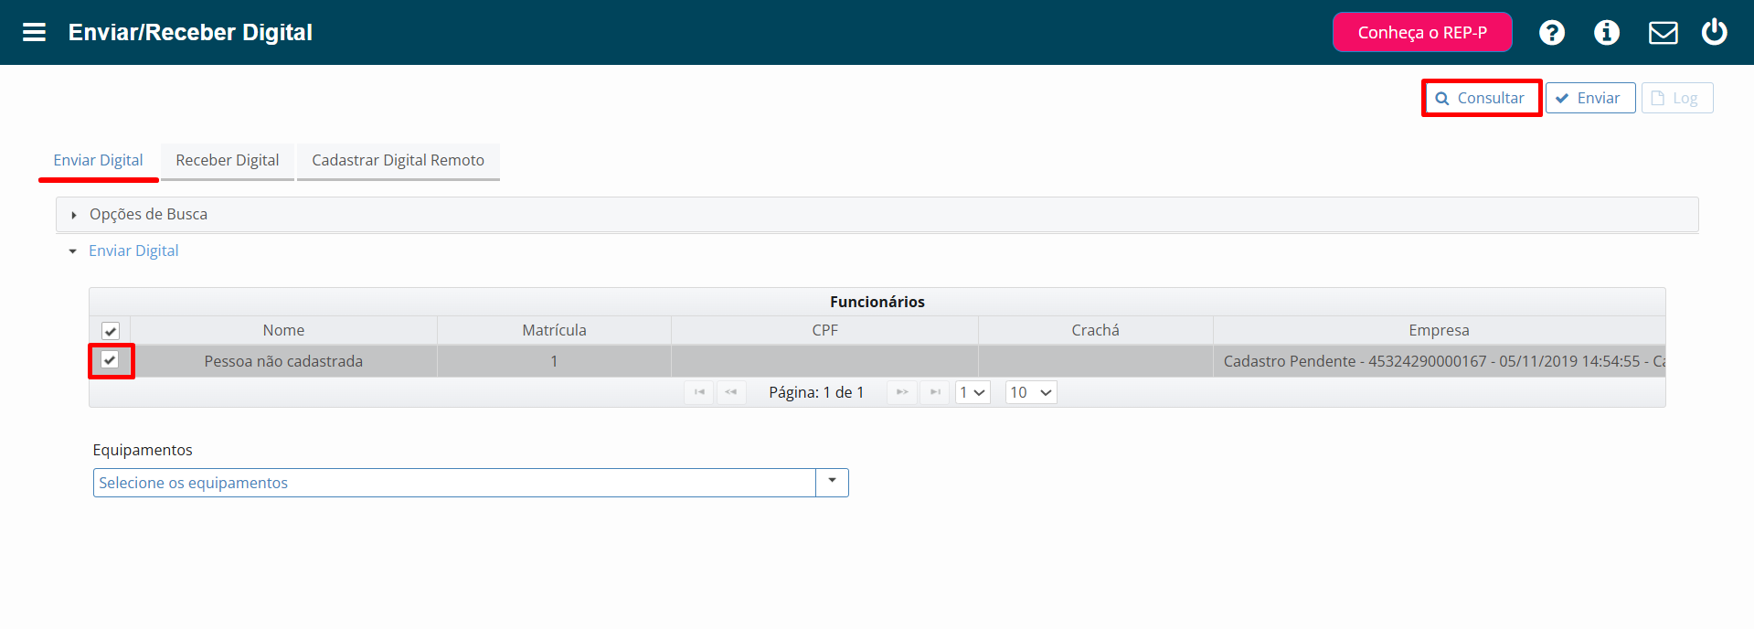Toggle the select-all checkbox in the Funcionários header
This screenshot has width=1754, height=629.
click(111, 331)
